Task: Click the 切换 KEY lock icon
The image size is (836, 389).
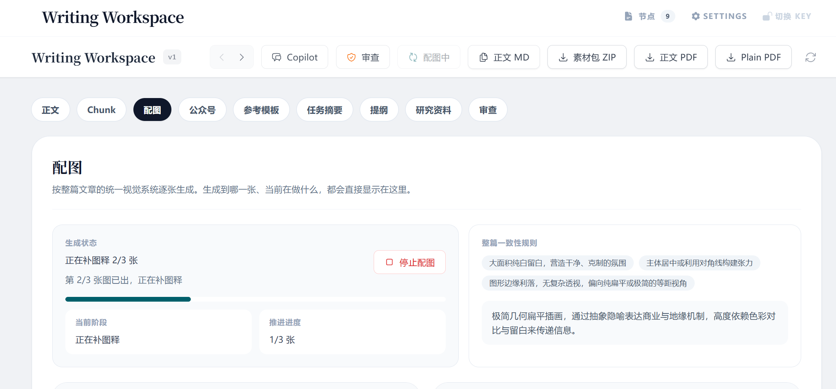Action: point(767,16)
